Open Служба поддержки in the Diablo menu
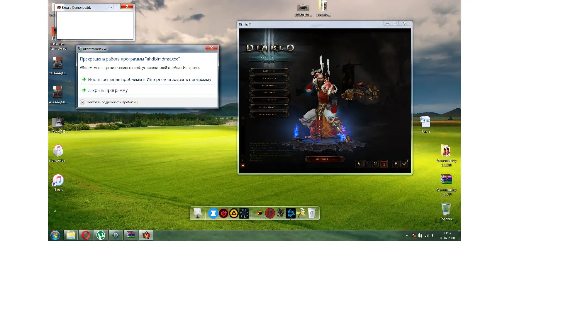 click(x=269, y=107)
